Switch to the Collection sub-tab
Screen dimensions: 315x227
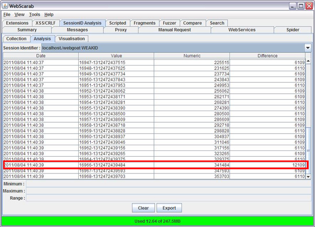(16, 38)
